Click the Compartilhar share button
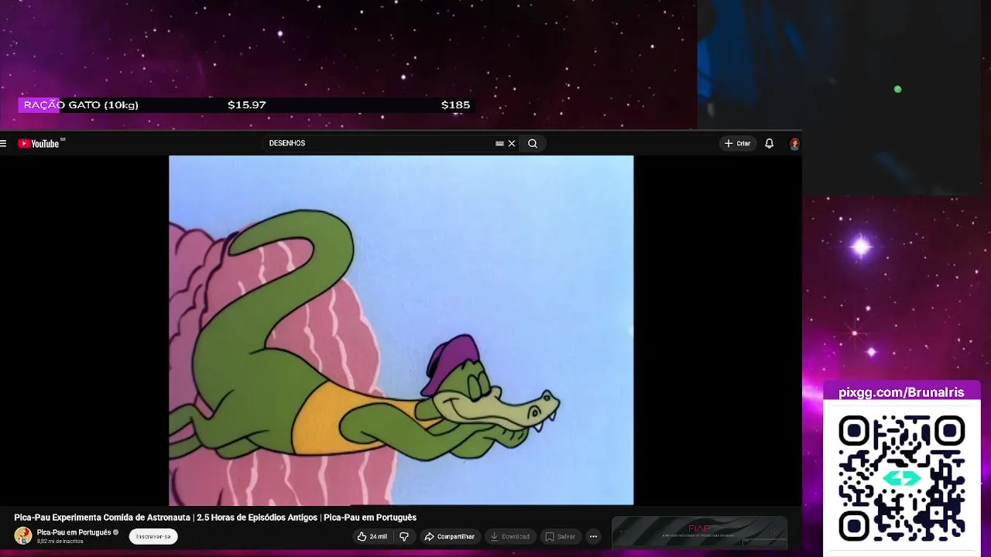Screen dimensions: 991x557 [x=449, y=536]
